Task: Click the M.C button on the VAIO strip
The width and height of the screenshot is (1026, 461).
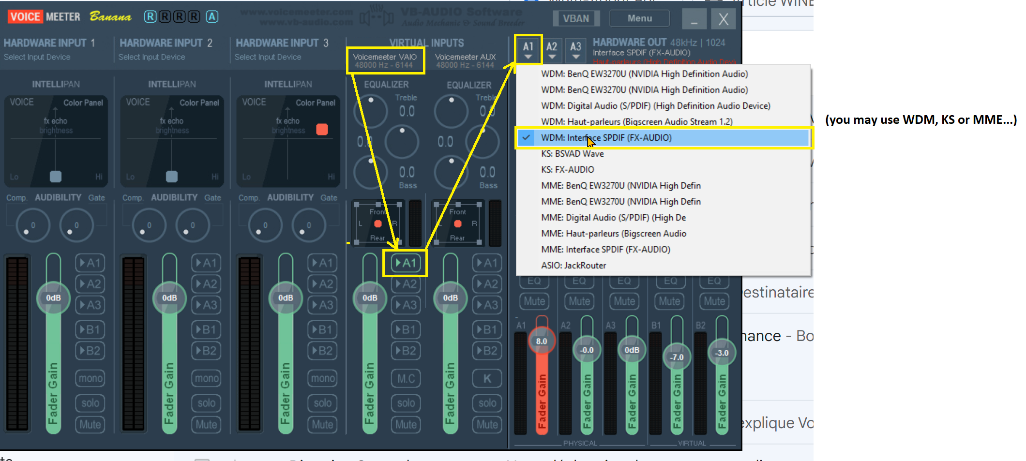Action: [x=406, y=378]
